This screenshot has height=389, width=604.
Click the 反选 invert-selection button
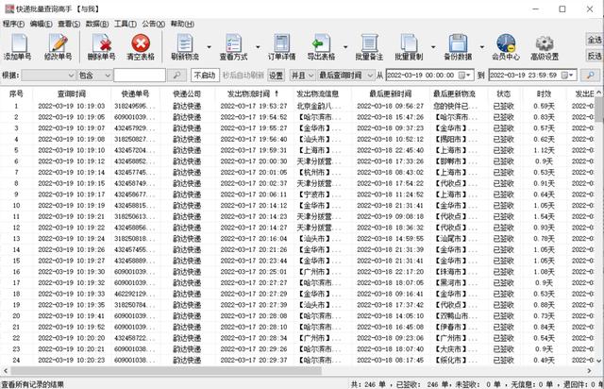[x=595, y=56]
